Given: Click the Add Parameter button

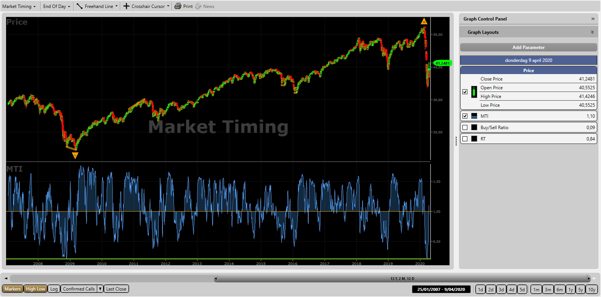Looking at the screenshot, I should pyautogui.click(x=528, y=47).
